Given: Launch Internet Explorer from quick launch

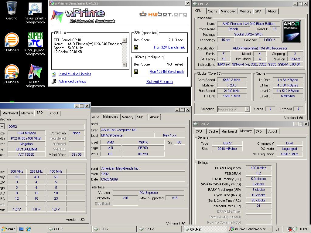Looking at the screenshot, I should [29, 229].
